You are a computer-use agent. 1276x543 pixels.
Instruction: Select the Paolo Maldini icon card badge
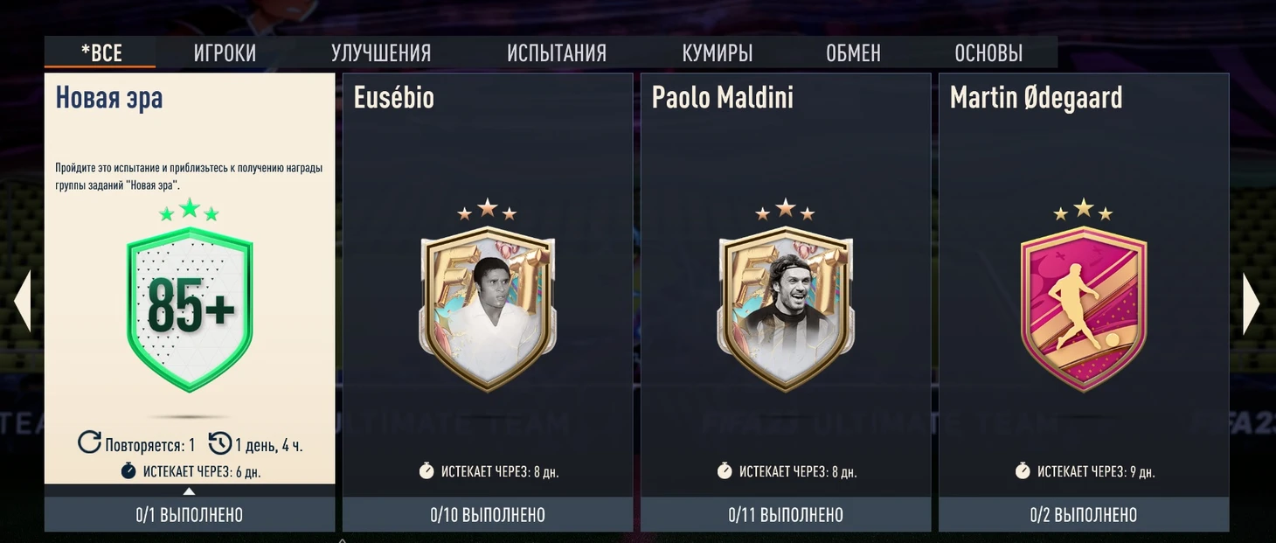(786, 309)
